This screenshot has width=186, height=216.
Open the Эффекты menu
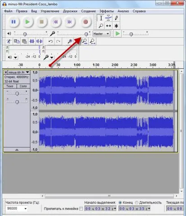point(106,11)
